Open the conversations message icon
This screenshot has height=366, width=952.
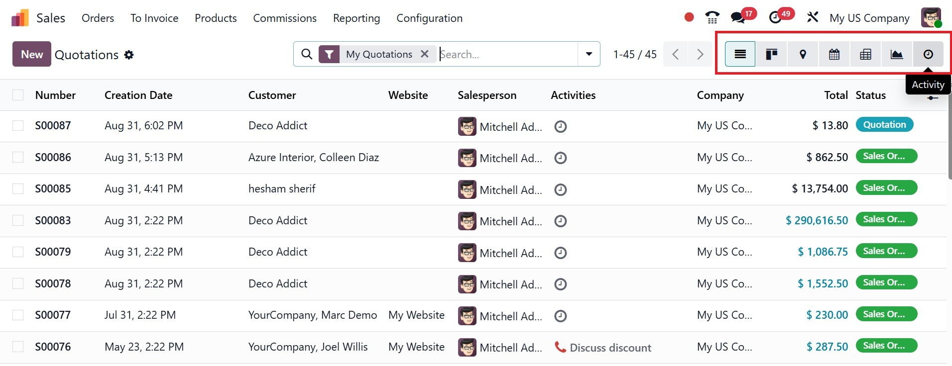[x=738, y=18]
